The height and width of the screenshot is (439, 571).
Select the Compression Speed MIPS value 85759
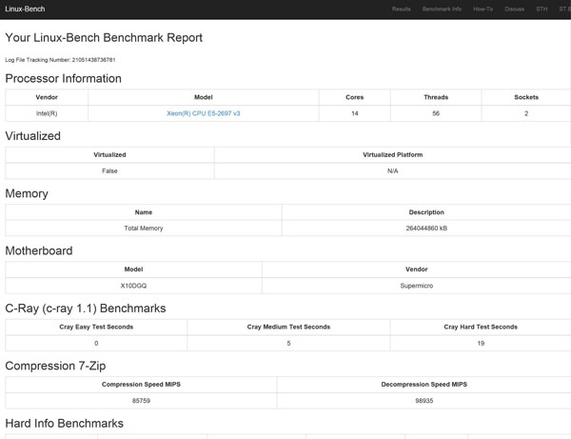click(x=141, y=401)
